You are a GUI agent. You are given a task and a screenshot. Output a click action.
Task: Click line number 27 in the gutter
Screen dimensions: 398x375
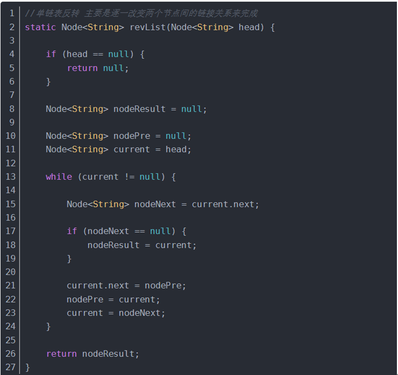pos(10,367)
